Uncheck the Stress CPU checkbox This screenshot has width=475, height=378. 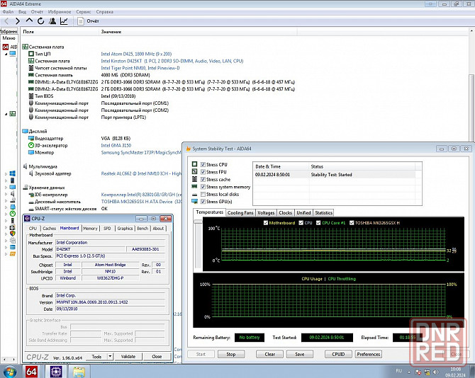204,165
